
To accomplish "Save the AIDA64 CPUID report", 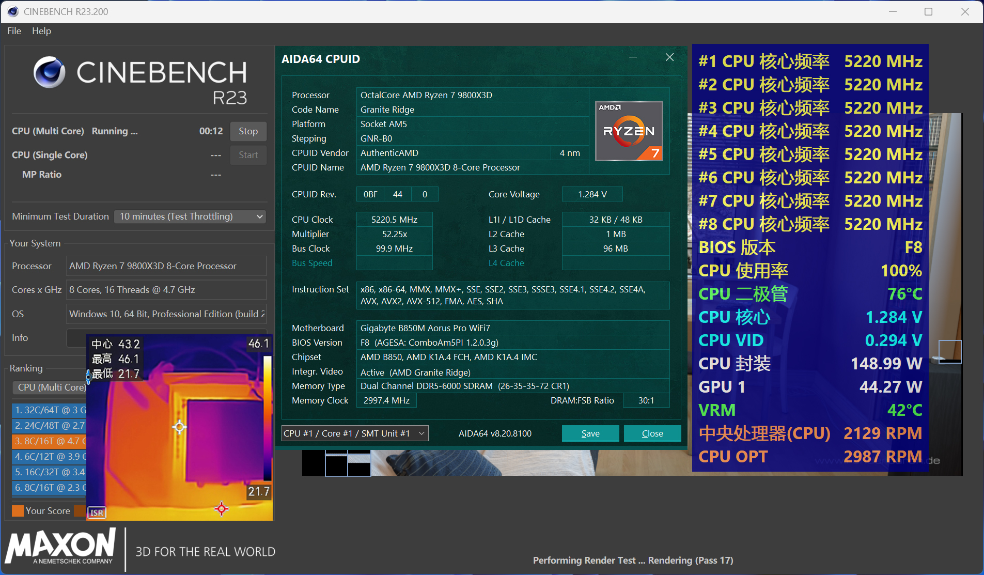I will pyautogui.click(x=590, y=433).
